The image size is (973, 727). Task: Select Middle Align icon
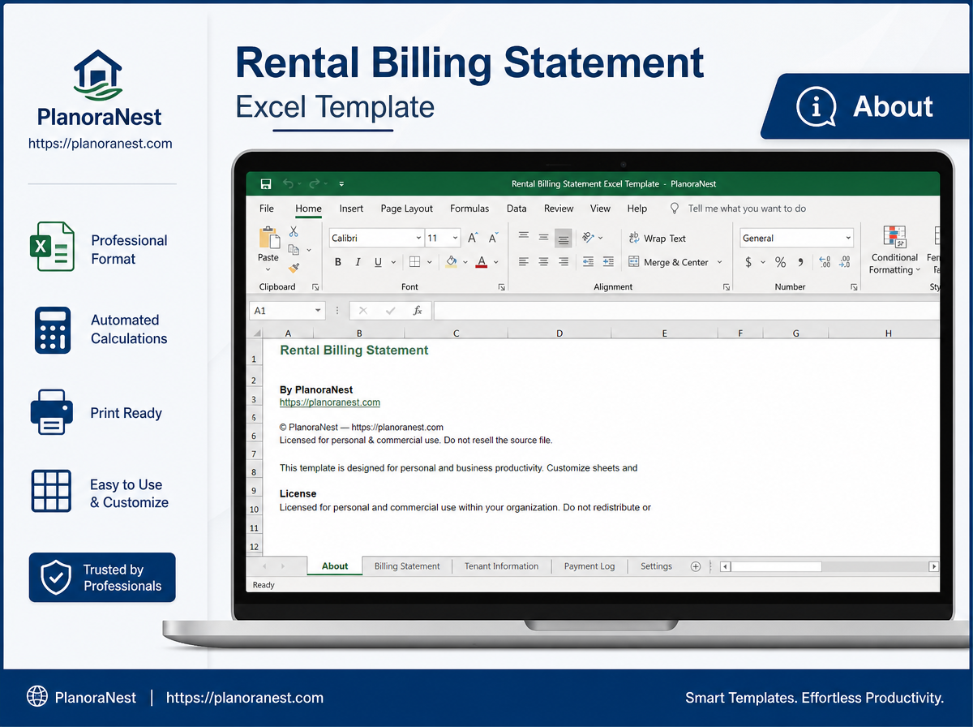click(x=543, y=236)
